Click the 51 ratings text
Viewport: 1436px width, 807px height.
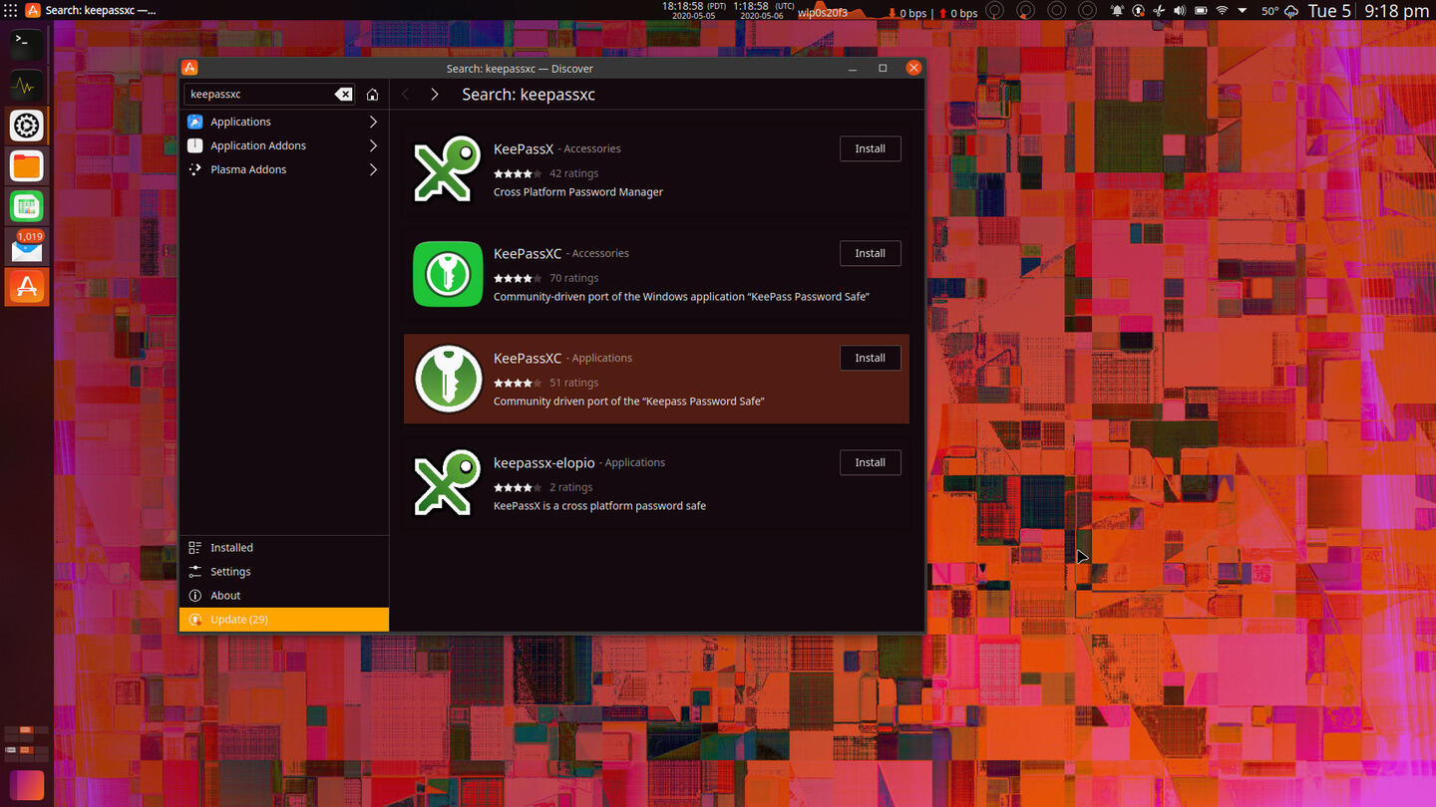point(574,383)
